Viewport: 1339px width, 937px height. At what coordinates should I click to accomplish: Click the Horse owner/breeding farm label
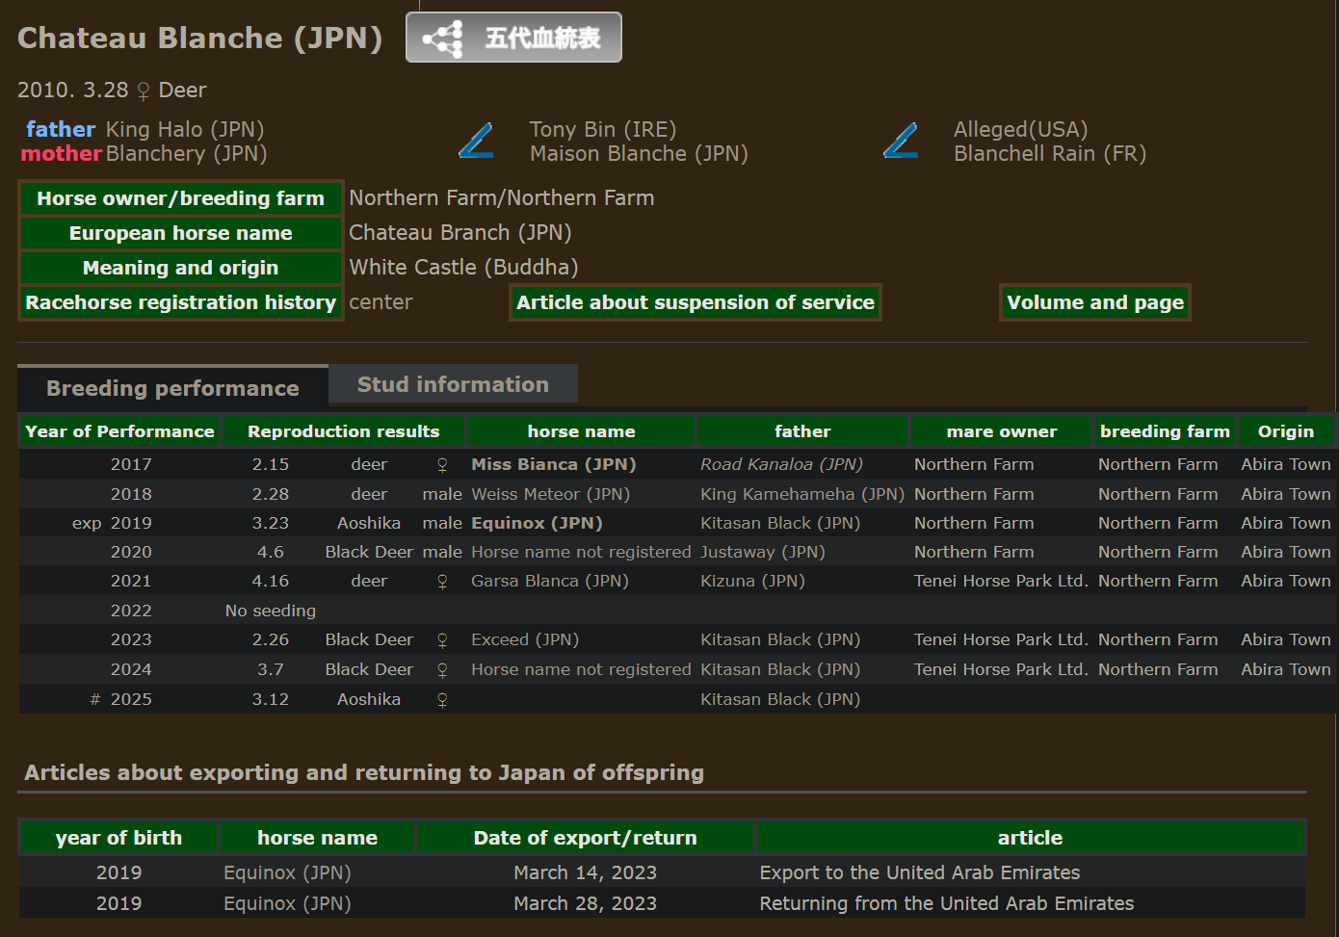(180, 198)
